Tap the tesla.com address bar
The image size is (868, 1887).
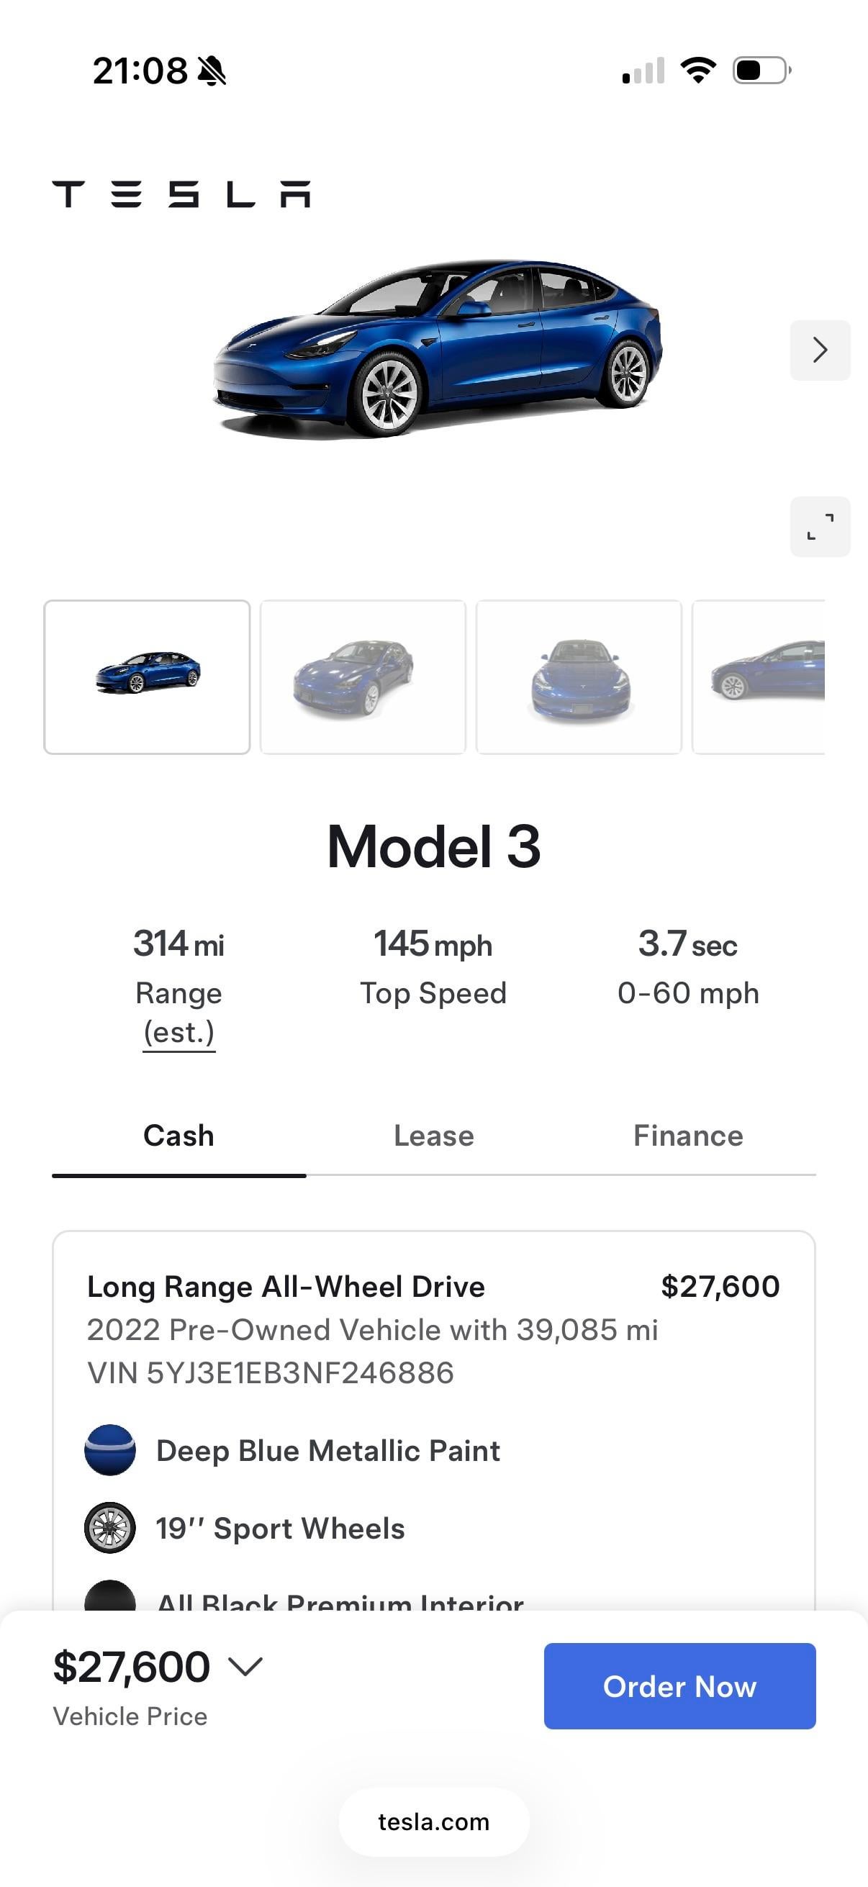(x=433, y=1822)
